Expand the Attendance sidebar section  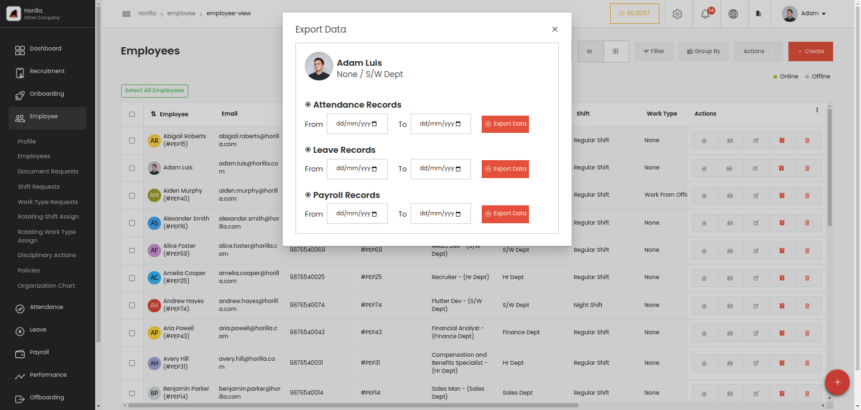click(47, 308)
